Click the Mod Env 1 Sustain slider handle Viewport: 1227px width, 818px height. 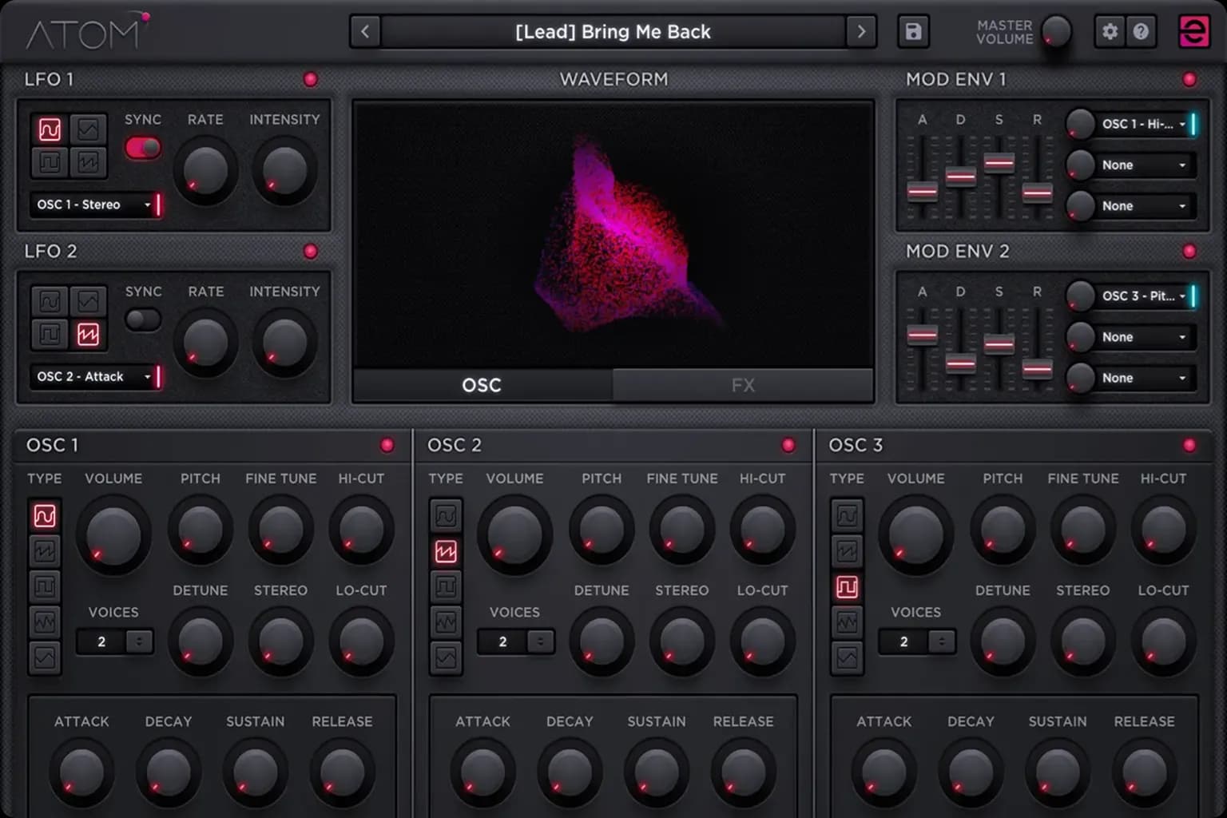[x=999, y=162]
